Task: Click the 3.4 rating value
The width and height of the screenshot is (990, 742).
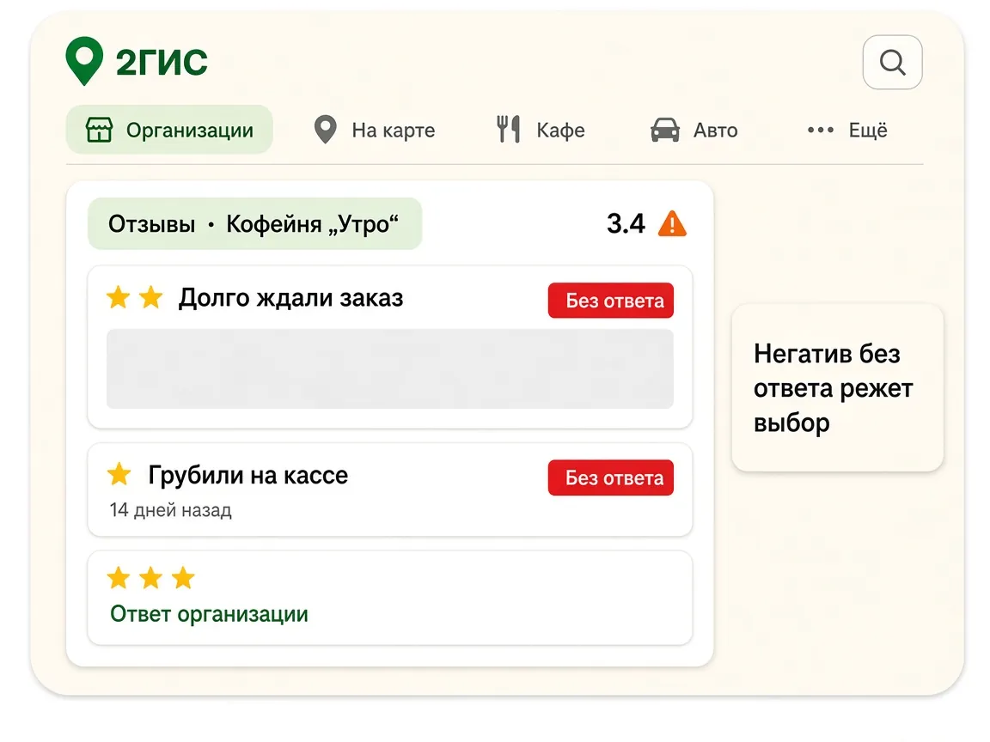Action: click(x=626, y=223)
